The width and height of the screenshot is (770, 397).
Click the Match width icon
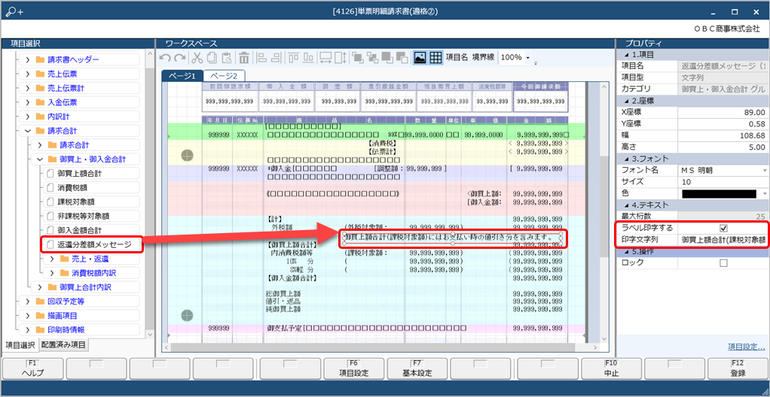pyautogui.click(x=325, y=58)
